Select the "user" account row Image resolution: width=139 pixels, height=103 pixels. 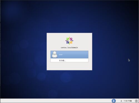(x=69, y=55)
